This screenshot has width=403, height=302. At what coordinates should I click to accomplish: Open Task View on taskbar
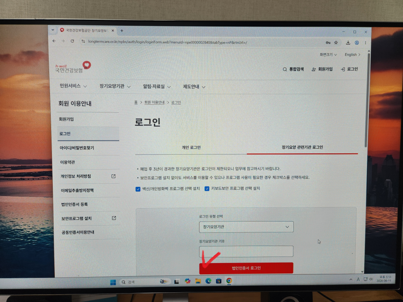(177, 282)
